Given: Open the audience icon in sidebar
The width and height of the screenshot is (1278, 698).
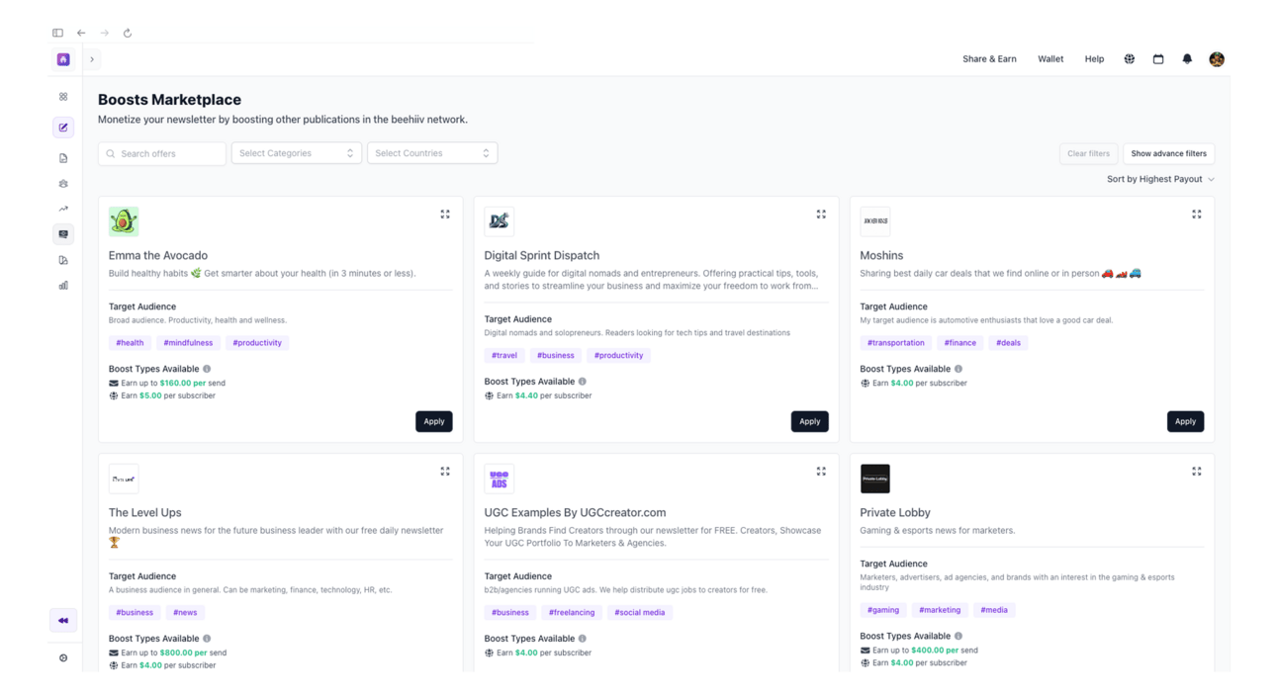Looking at the screenshot, I should coord(63,184).
